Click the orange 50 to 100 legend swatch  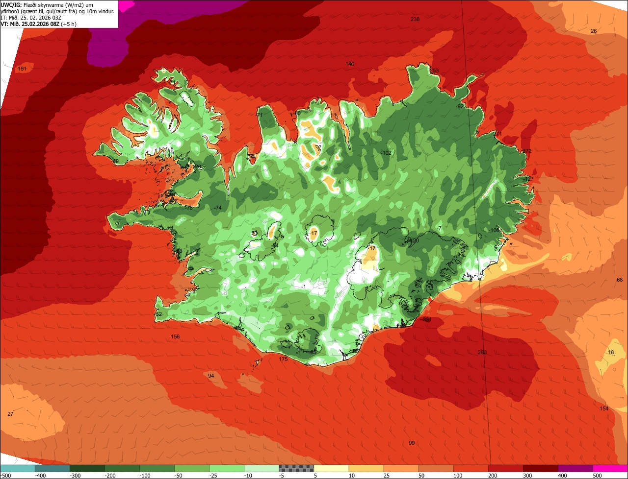pyautogui.click(x=436, y=468)
